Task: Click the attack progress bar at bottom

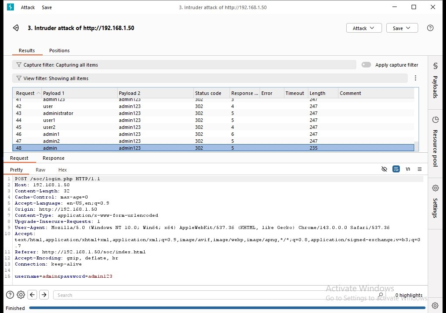Action: tap(227, 308)
